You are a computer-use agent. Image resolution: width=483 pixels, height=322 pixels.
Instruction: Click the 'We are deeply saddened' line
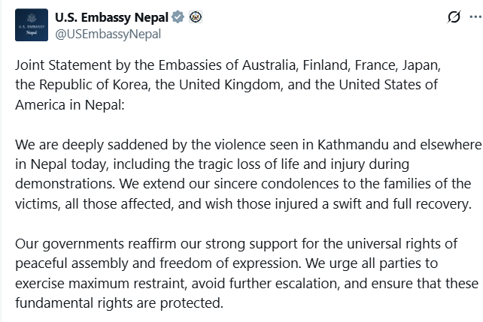tap(248, 145)
